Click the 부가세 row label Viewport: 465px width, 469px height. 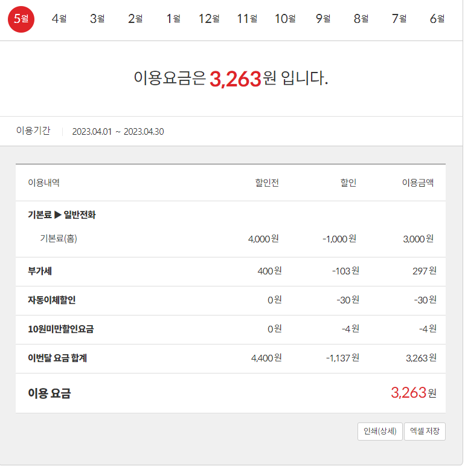pyautogui.click(x=40, y=271)
